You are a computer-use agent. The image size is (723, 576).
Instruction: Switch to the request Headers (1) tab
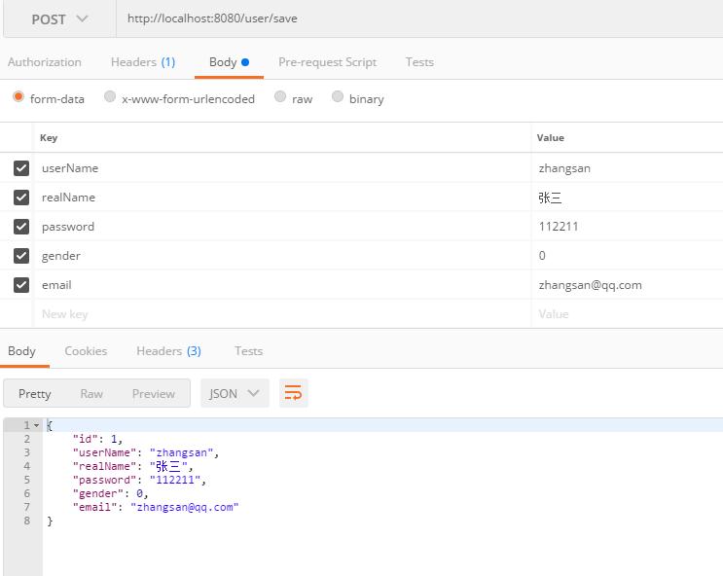tap(142, 62)
